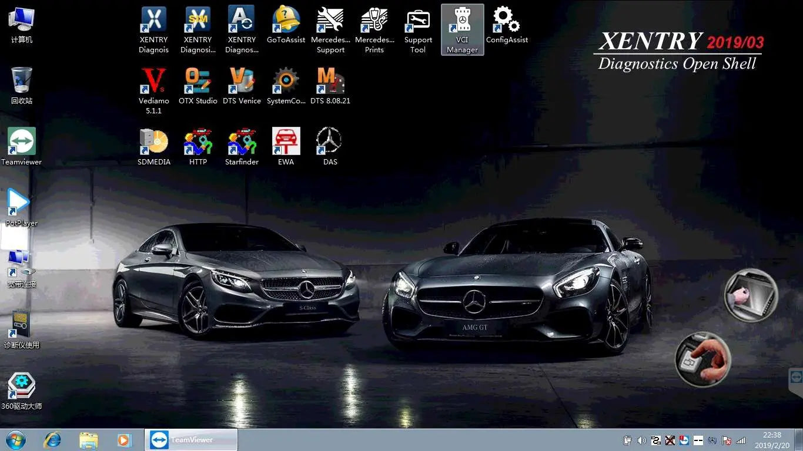Open Starfinder
803x451 pixels.
pos(242,141)
